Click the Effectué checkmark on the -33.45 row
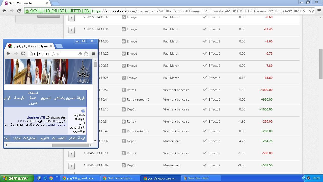This screenshot has width=323, height=182. [205, 29]
